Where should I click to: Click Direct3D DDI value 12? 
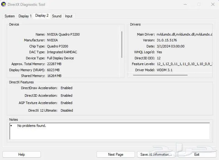coord(159,58)
